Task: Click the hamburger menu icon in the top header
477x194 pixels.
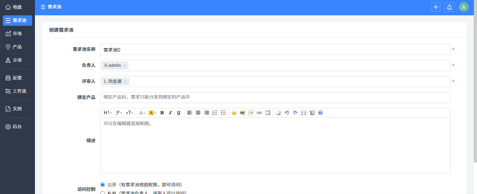Action: 43,7
